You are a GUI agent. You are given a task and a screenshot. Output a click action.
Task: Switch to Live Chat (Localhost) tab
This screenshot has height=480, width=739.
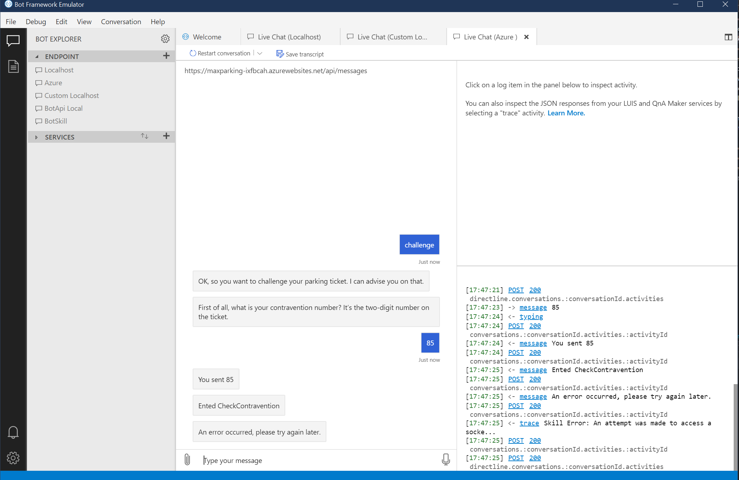point(289,37)
